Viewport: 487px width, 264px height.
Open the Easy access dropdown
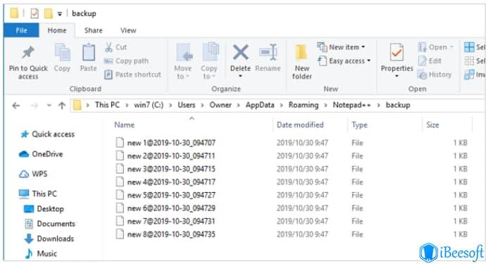344,61
